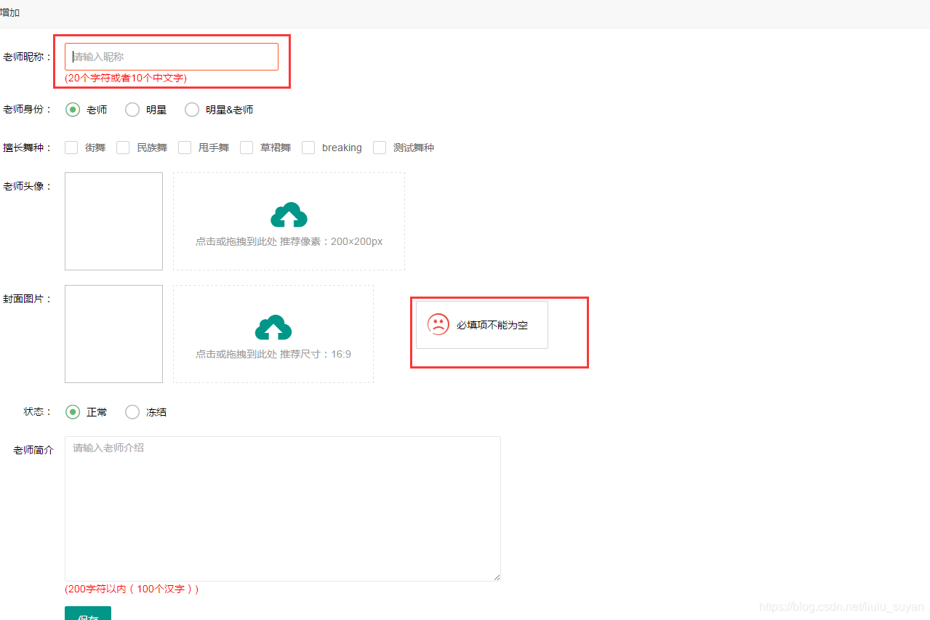The image size is (930, 620).
Task: Click the 请输入老师介绍 text area
Action: [x=282, y=508]
